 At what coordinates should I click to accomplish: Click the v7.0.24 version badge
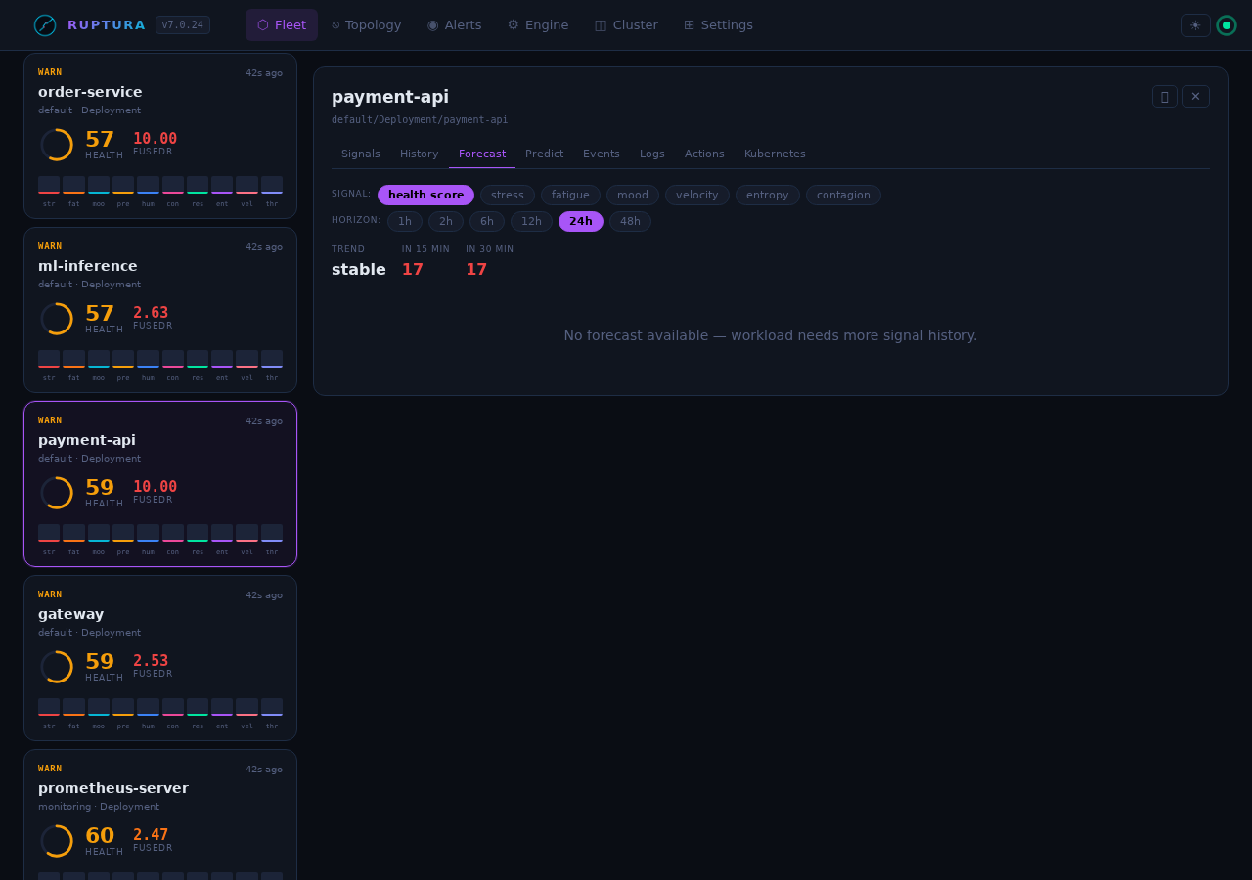(x=183, y=25)
